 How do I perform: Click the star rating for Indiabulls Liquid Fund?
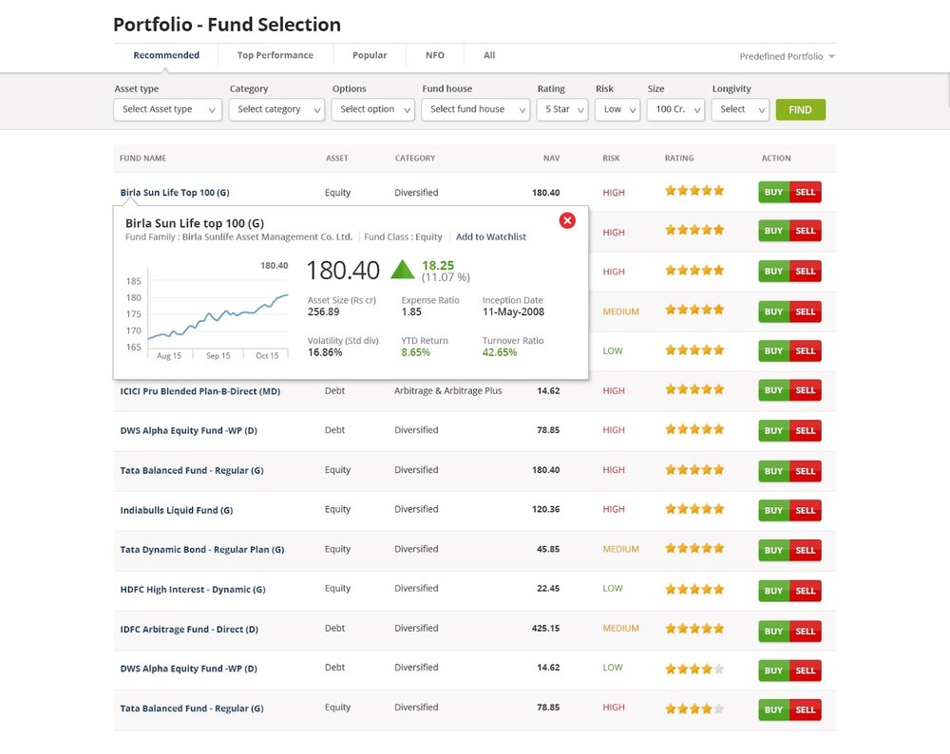tap(694, 509)
